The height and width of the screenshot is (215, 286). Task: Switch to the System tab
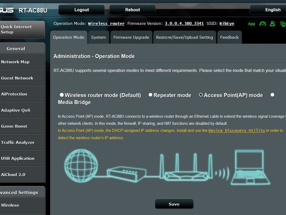(99, 37)
